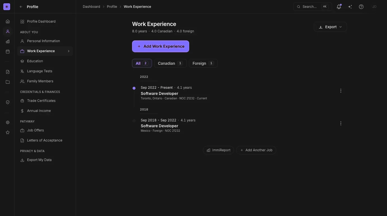Open Language Tests in sidebar
This screenshot has width=387, height=216.
[45, 71]
